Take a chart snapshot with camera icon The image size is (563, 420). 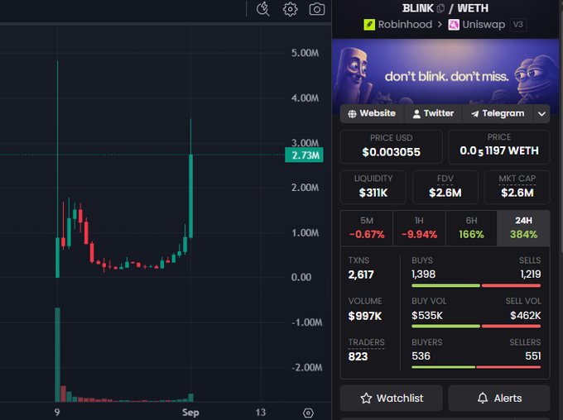coord(317,9)
